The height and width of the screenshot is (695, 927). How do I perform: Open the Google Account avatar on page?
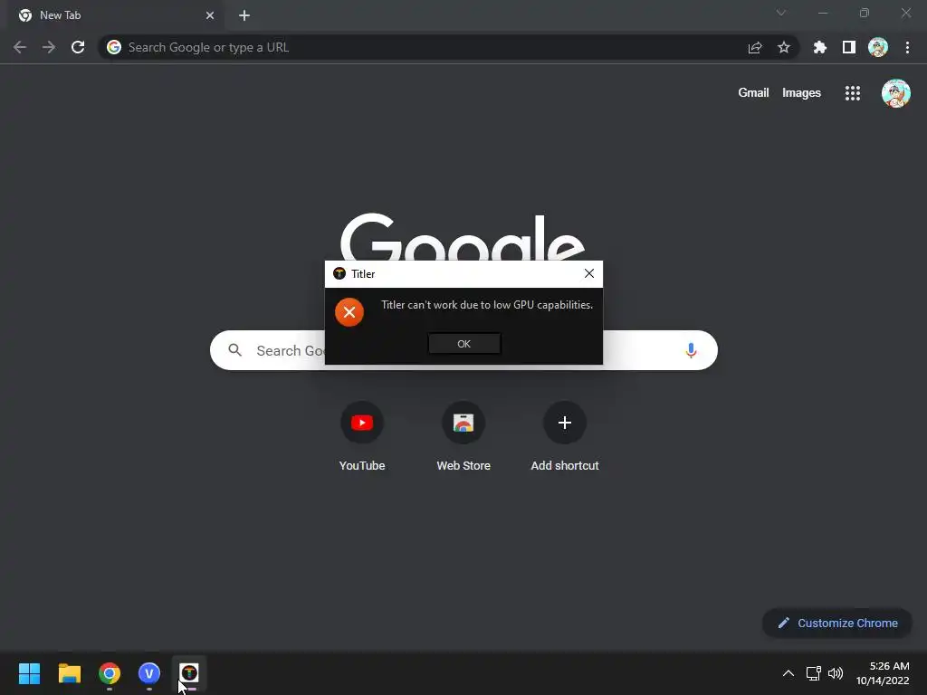point(895,93)
